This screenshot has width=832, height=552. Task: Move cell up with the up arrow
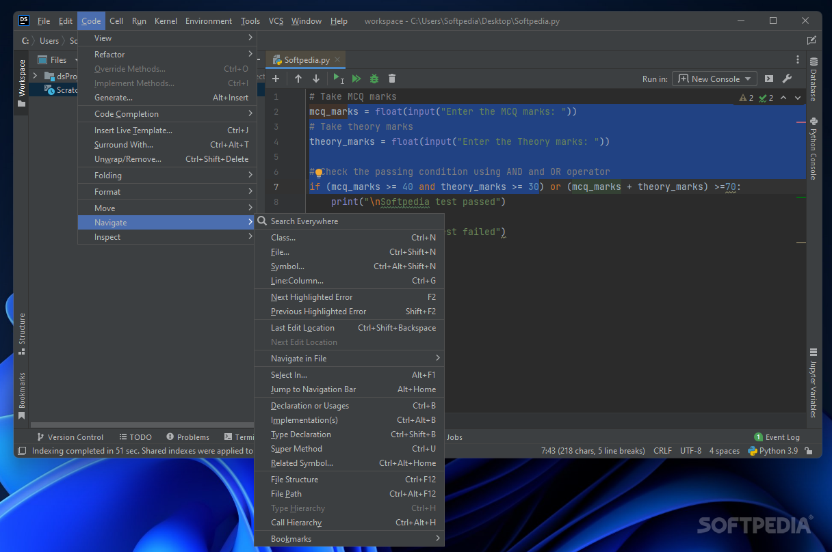tap(298, 79)
